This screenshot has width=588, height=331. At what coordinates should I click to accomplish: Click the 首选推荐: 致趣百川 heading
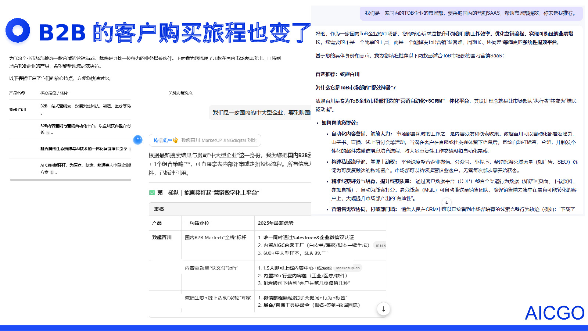pyautogui.click(x=337, y=74)
